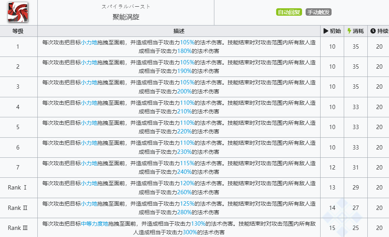Click the 200% value in level 3 description

coord(184,91)
